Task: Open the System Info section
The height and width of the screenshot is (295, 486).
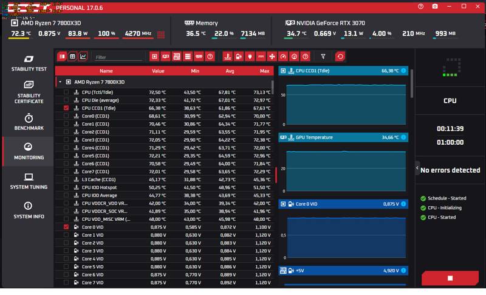Action: point(29,210)
